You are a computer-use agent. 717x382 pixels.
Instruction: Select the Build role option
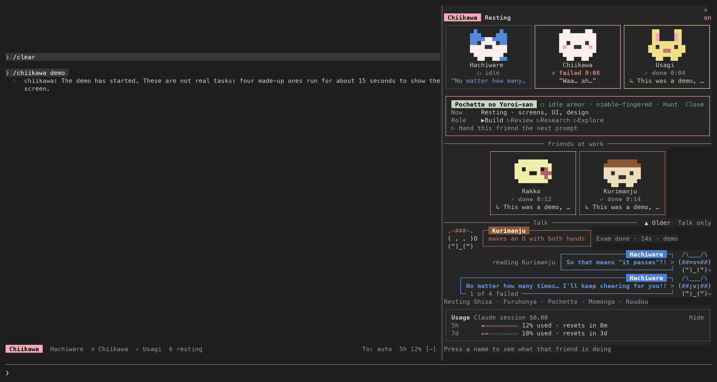[x=492, y=120]
